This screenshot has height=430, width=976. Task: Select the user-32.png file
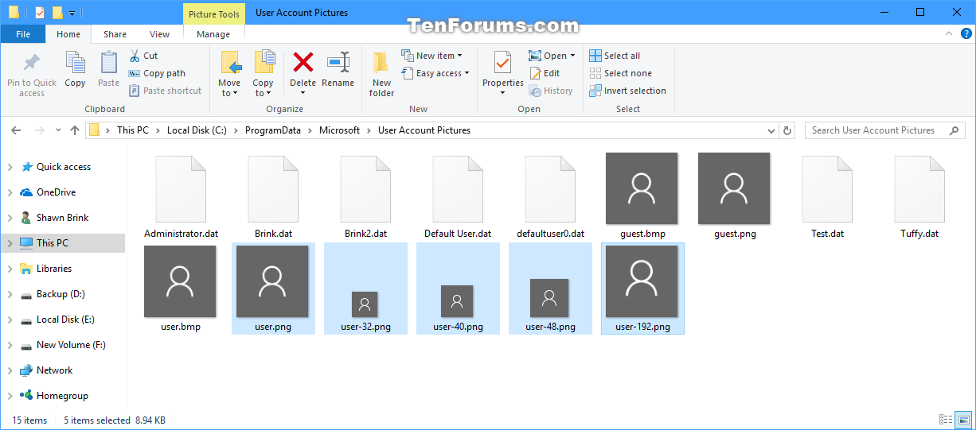(x=365, y=289)
